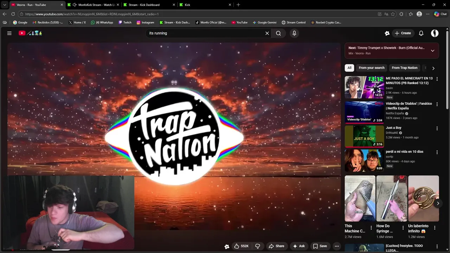Open options for Cuzitoo freestyle video
This screenshot has width=450, height=253.
point(437,246)
